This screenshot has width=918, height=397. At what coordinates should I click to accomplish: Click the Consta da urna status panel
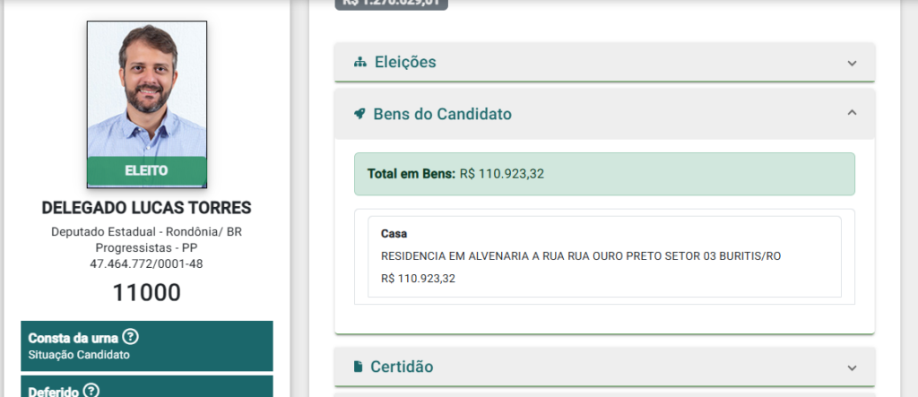(147, 346)
